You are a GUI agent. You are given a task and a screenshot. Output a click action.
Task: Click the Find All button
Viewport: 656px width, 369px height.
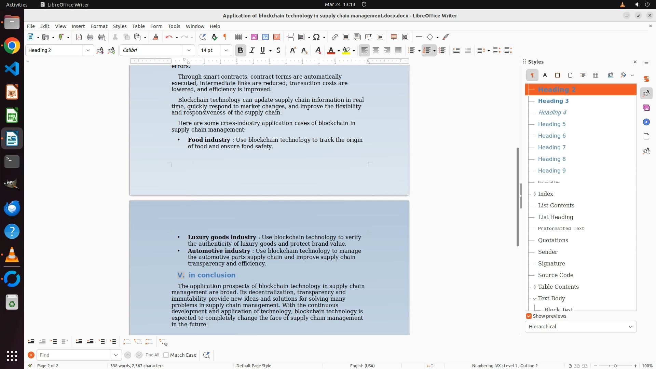[152, 355]
